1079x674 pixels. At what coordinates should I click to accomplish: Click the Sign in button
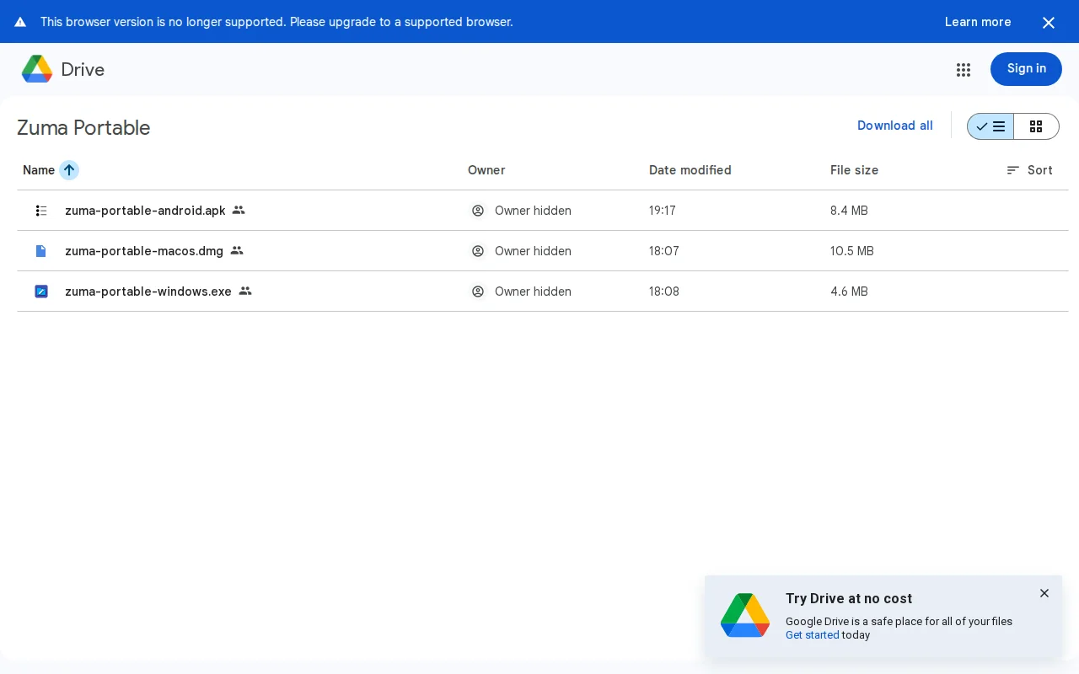[1026, 69]
